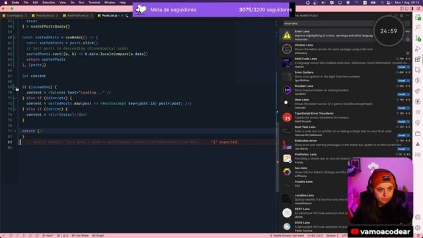This screenshot has height=238, width=423.
Task: Click the Bracket Lens purple hexagon icon
Action: click(x=287, y=90)
